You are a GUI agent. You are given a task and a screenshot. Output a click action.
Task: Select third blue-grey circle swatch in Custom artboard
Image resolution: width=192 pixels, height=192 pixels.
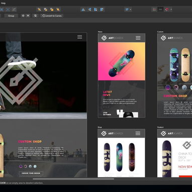(x=184, y=87)
